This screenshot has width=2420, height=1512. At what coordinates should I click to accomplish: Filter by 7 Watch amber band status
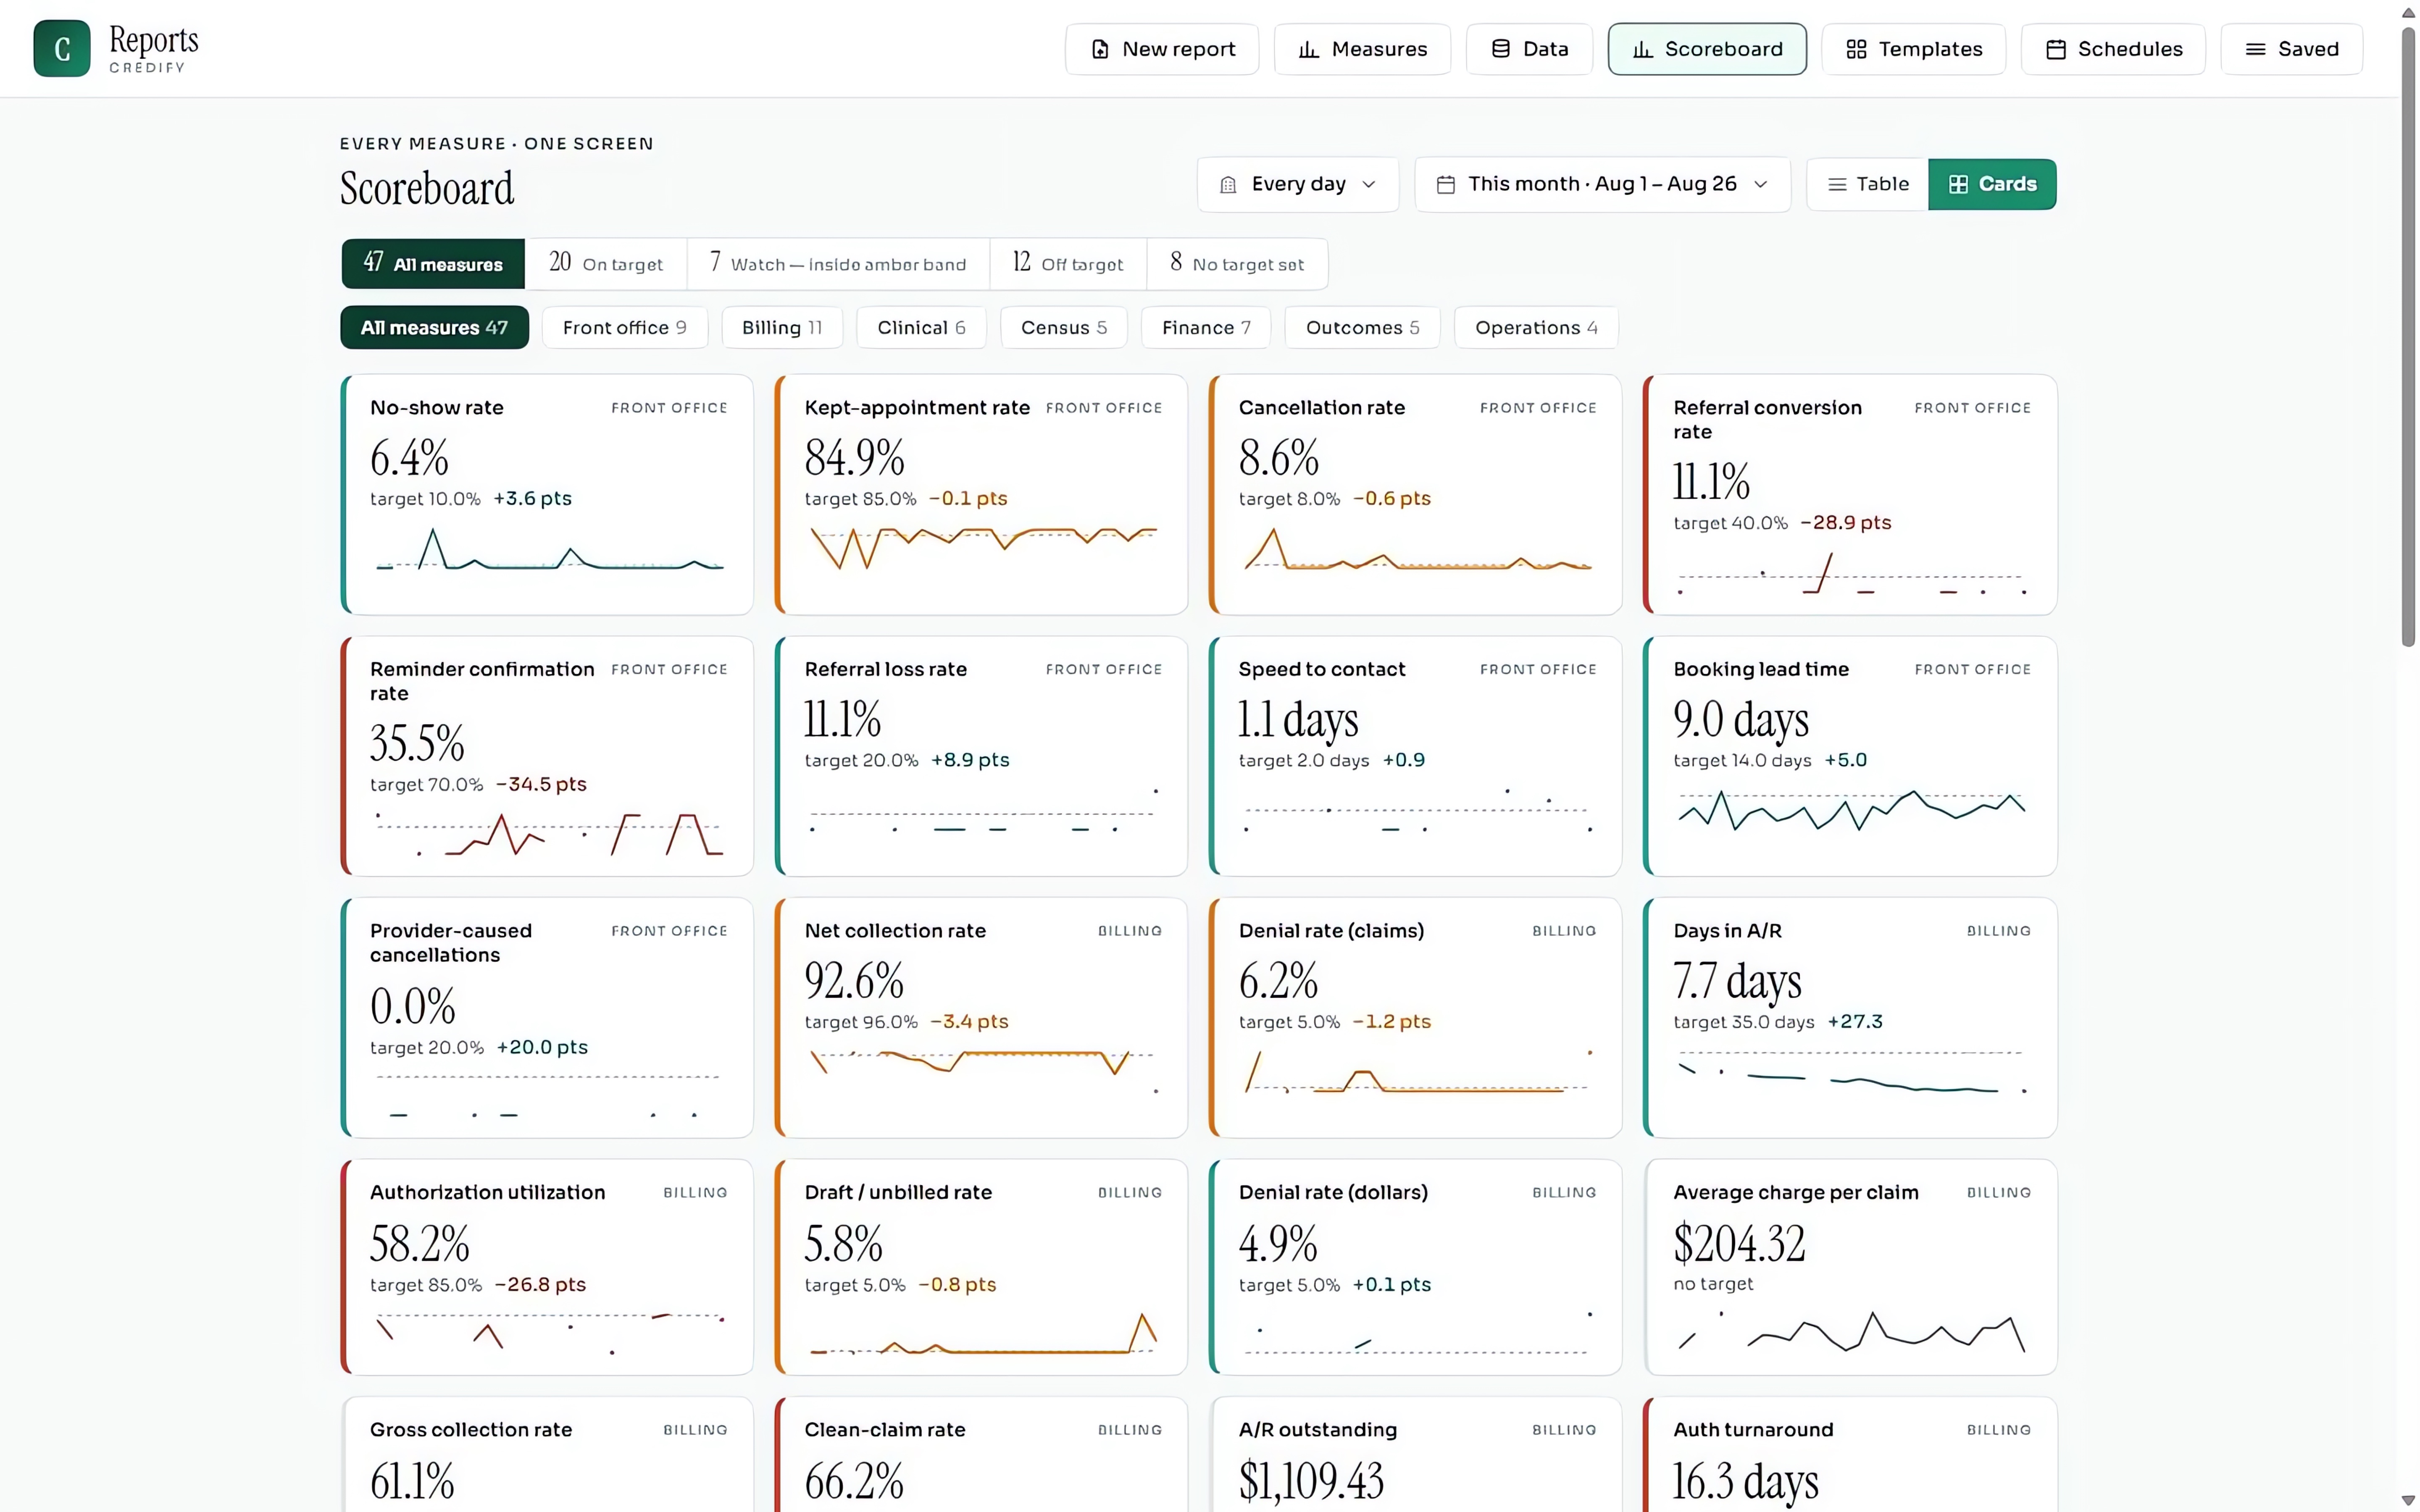pyautogui.click(x=838, y=264)
